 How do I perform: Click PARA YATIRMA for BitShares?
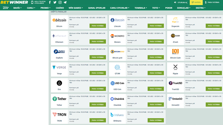pyautogui.click(x=156, y=120)
